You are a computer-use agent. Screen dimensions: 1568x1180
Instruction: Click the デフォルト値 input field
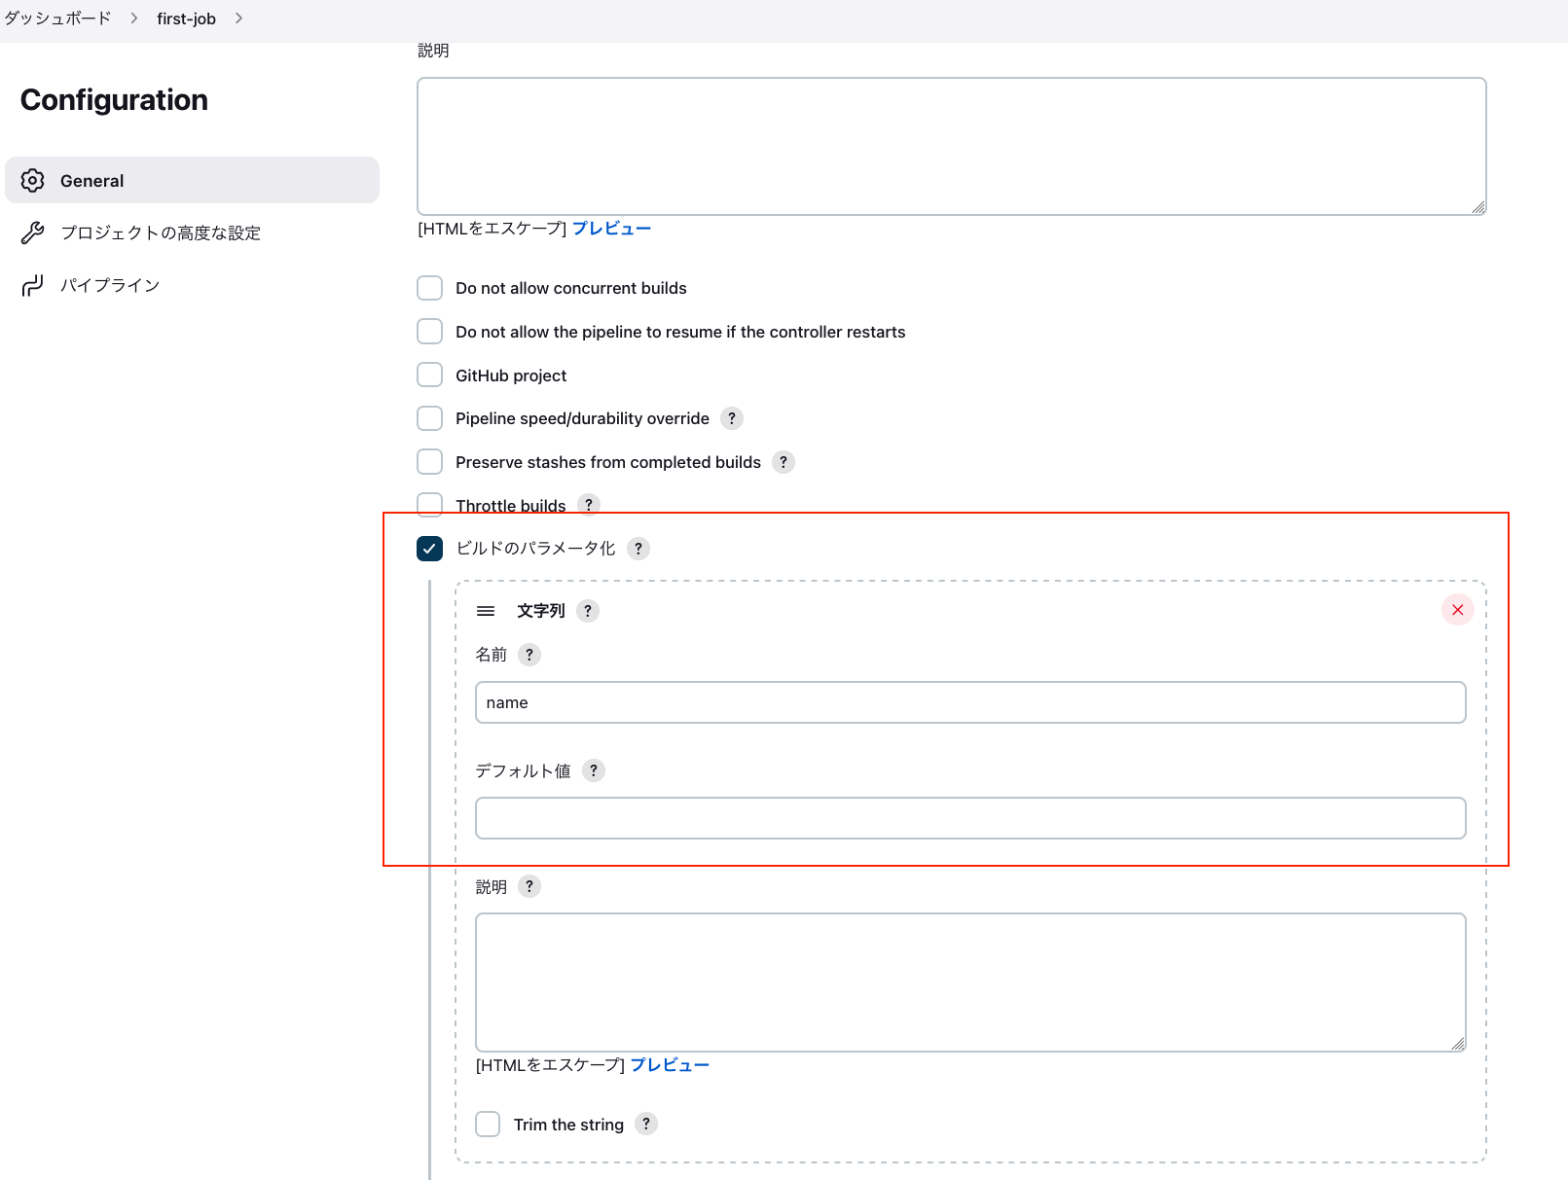[x=970, y=818]
